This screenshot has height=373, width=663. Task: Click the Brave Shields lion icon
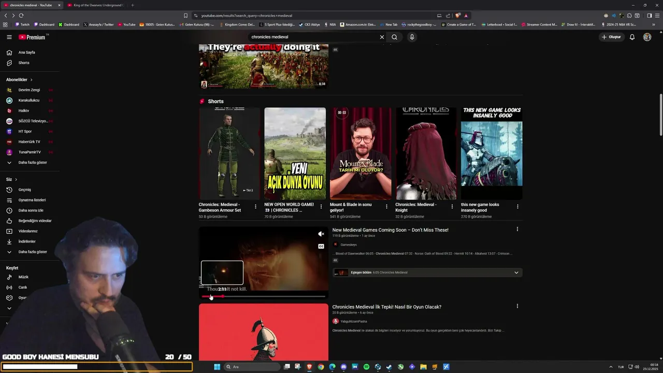[458, 16]
